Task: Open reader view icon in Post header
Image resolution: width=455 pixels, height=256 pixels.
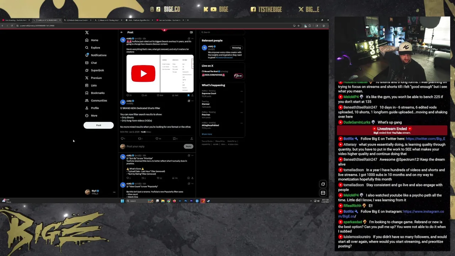Action: pyautogui.click(x=191, y=32)
